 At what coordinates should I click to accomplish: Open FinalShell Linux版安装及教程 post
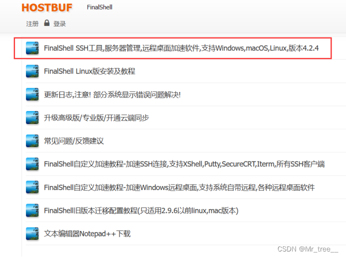(x=89, y=71)
